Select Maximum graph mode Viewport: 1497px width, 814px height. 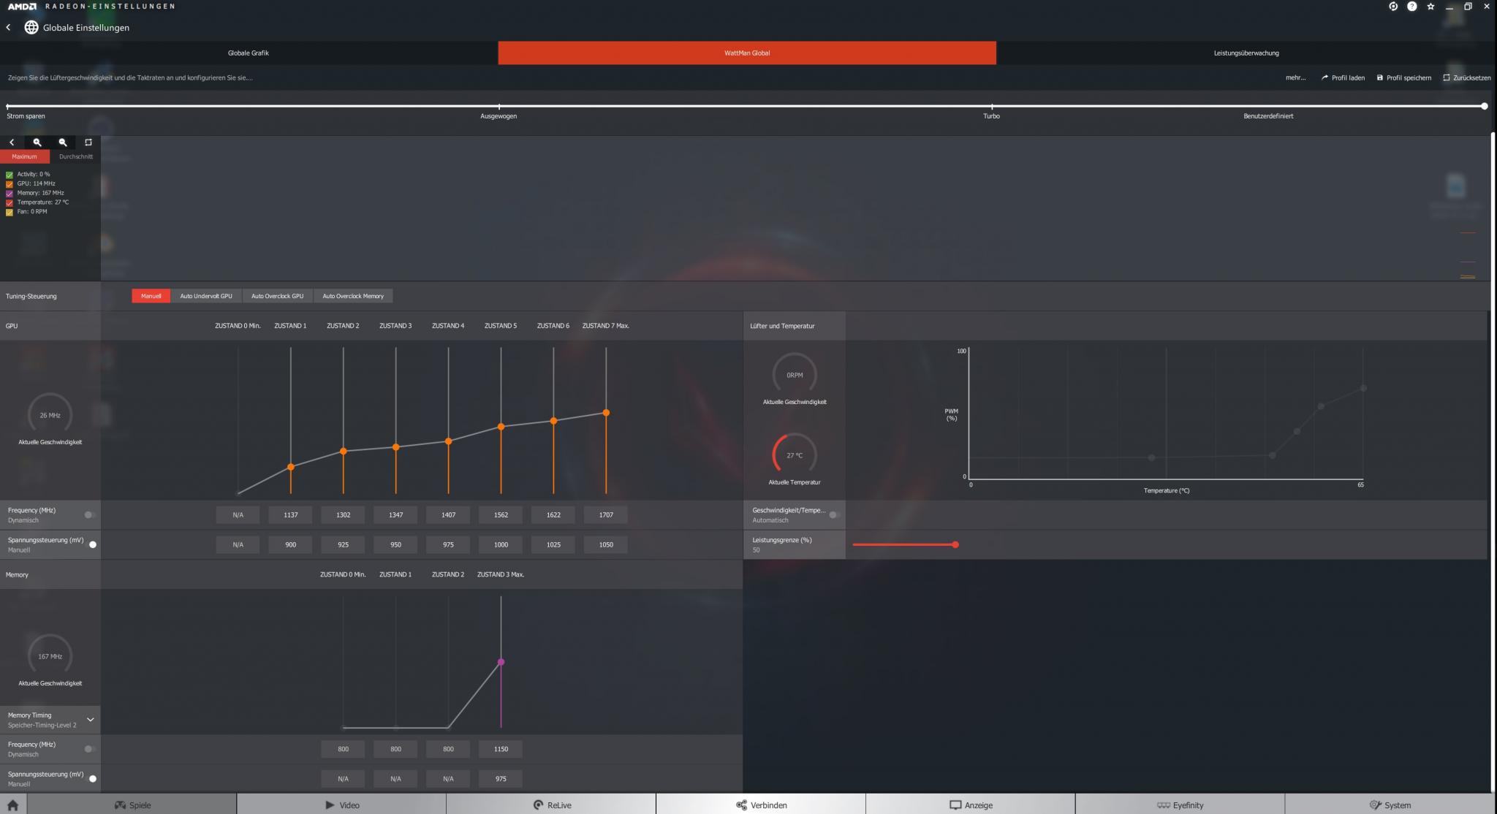pyautogui.click(x=25, y=156)
